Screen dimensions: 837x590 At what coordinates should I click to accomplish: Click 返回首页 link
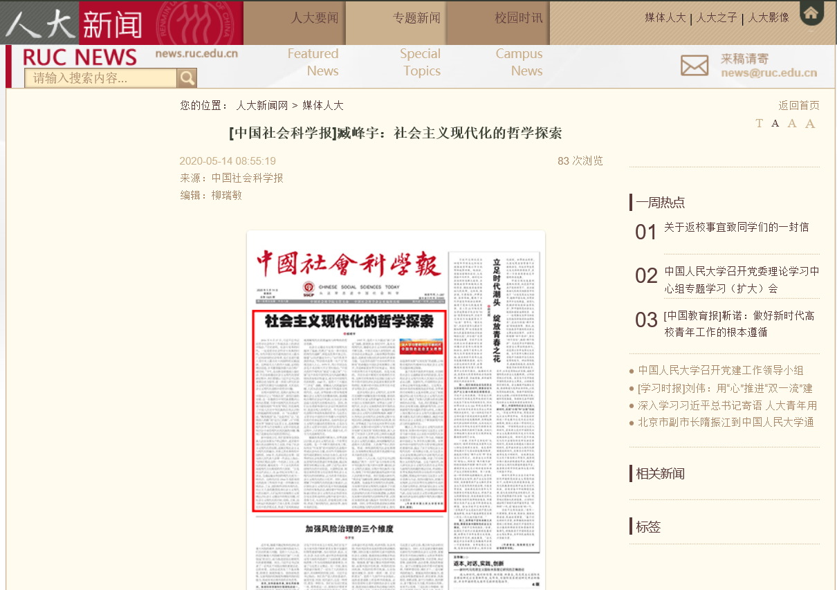coord(798,105)
